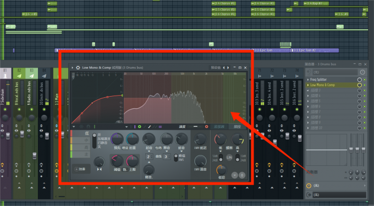
Task: Switch to the 频段 bands tab
Action: [238, 127]
